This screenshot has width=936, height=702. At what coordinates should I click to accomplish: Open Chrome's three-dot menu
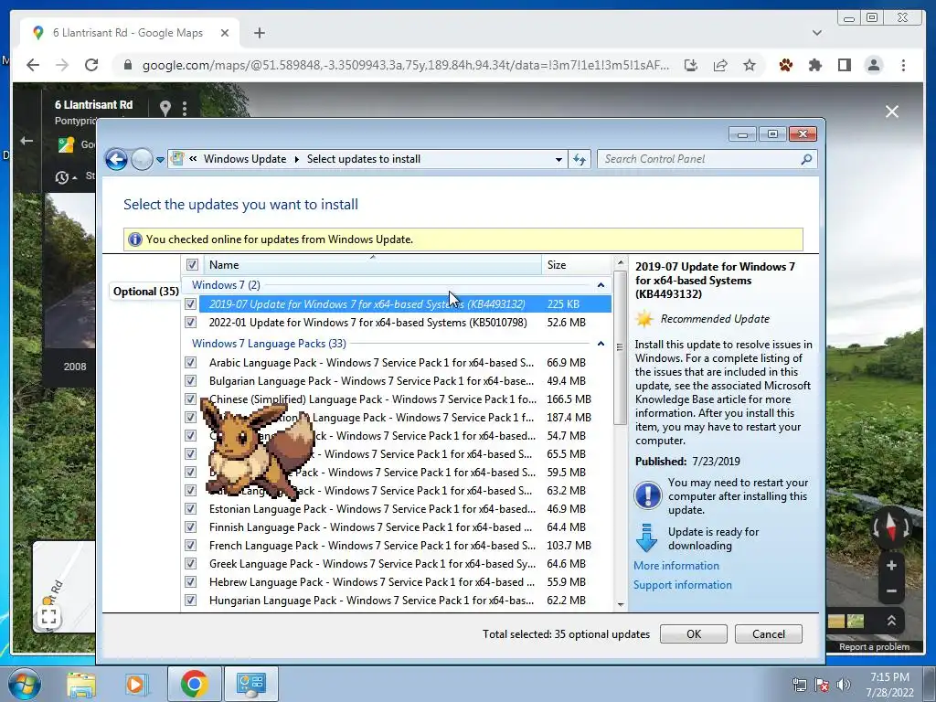[903, 65]
